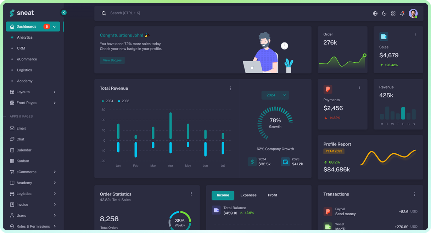Open Order Statistics three-dot menu

[191, 194]
